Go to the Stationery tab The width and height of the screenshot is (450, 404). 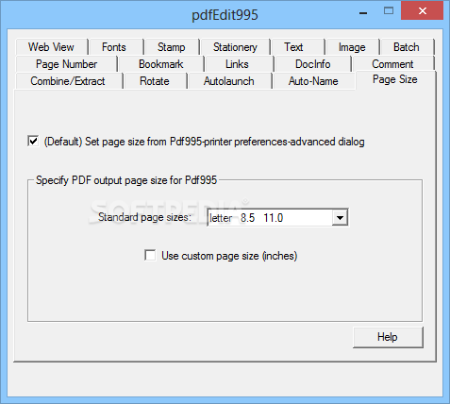pos(235,47)
